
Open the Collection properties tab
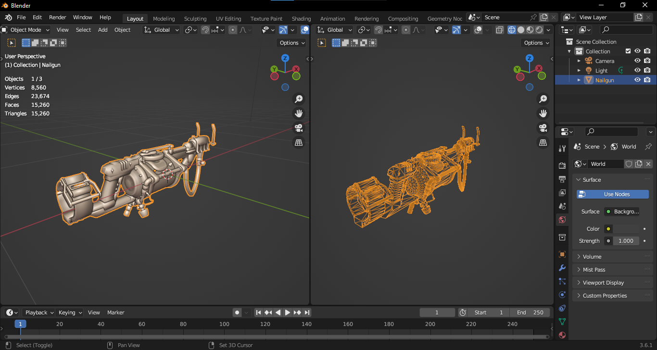click(562, 237)
